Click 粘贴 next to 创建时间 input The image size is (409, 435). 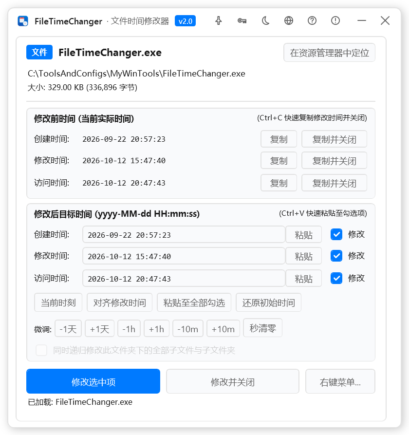pyautogui.click(x=304, y=235)
